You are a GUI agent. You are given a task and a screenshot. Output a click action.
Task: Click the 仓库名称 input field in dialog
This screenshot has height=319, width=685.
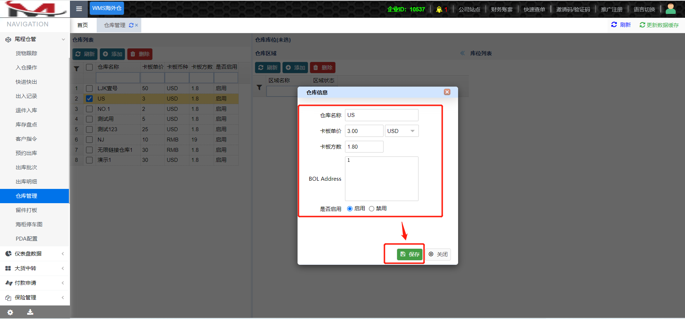pyautogui.click(x=381, y=115)
